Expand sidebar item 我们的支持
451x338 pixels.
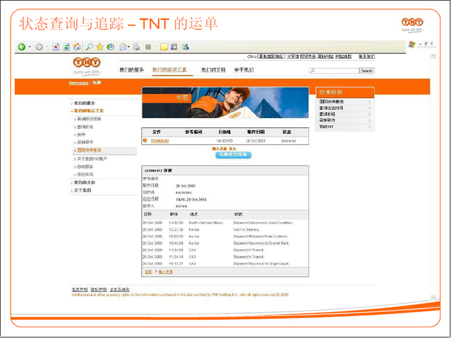[x=85, y=182]
